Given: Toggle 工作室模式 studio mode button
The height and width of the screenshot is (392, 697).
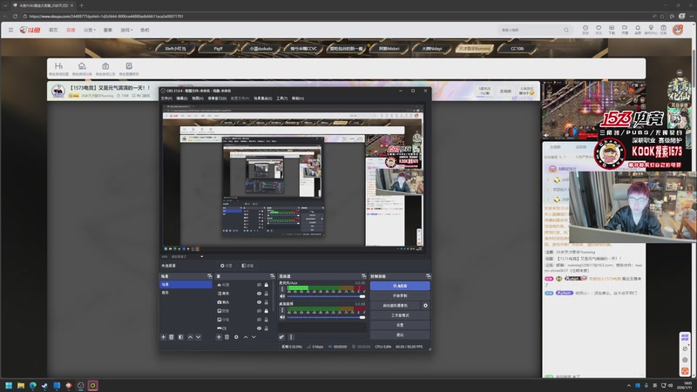Looking at the screenshot, I should click(x=400, y=315).
